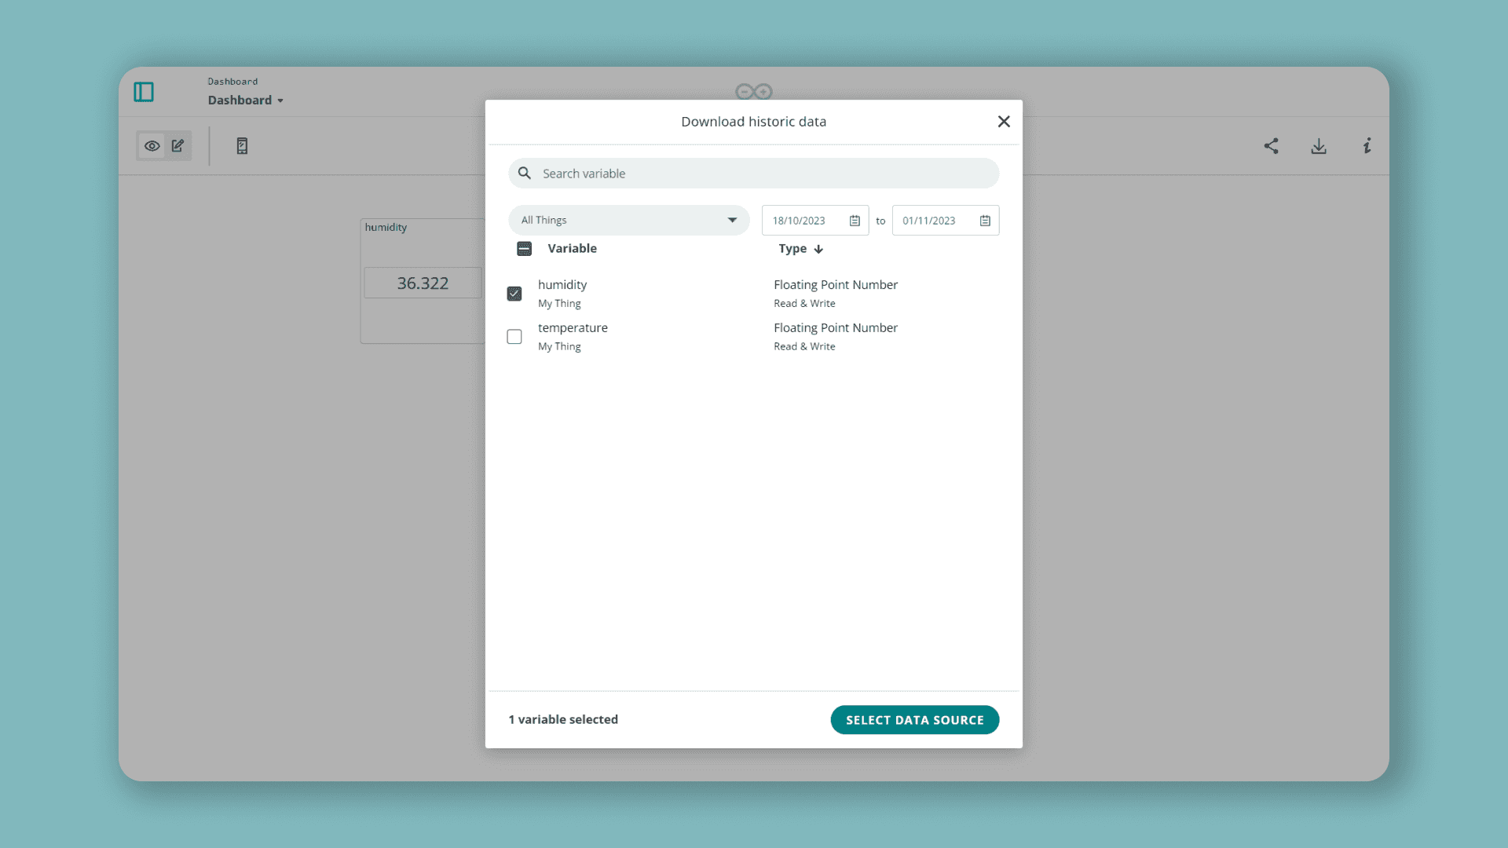Open the end date calendar icon
1508x848 pixels.
(985, 221)
